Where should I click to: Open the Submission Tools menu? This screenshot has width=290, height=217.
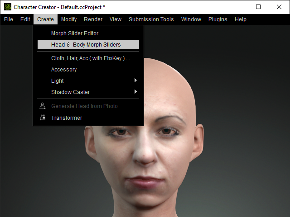(x=151, y=19)
